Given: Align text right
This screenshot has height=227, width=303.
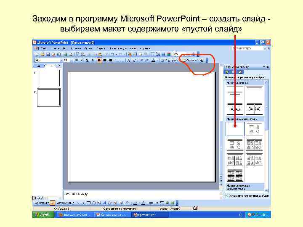Looking at the screenshot, I should click(110, 60).
